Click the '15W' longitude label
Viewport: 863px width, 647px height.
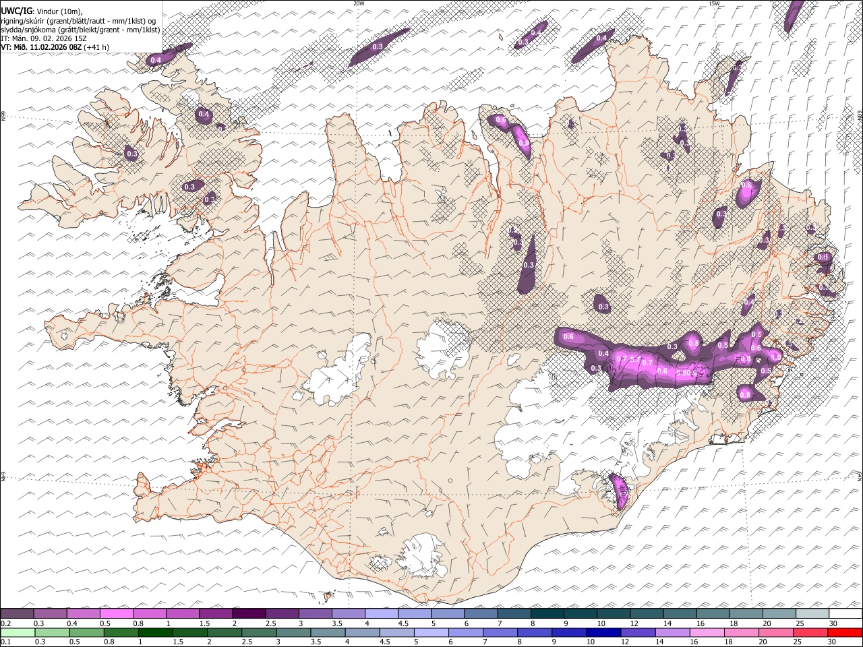(714, 3)
